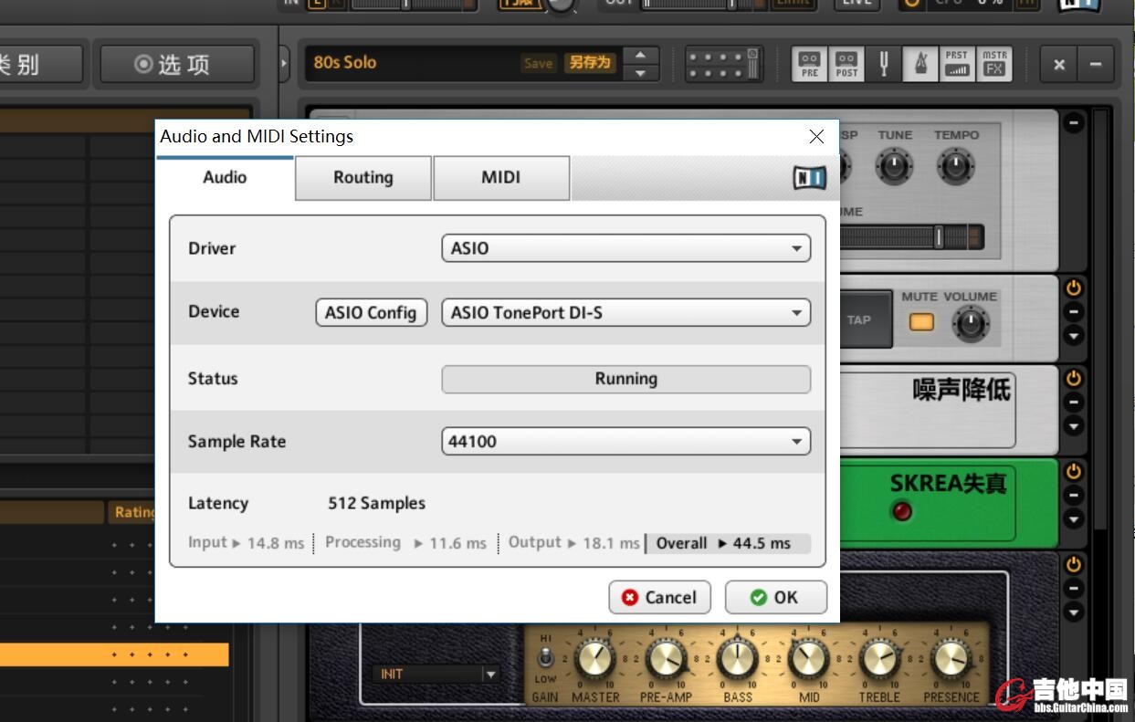Click the MSTR FX toolbar icon

coord(994,64)
